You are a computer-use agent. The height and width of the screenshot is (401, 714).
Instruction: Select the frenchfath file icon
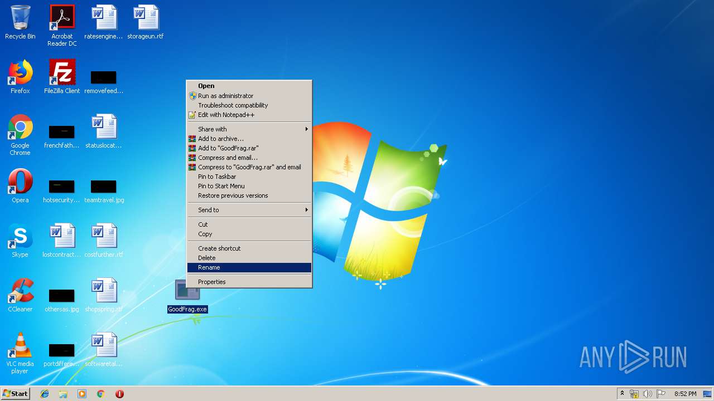click(x=62, y=135)
